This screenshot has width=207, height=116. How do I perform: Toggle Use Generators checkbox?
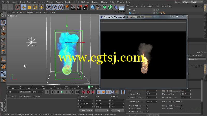147,109
